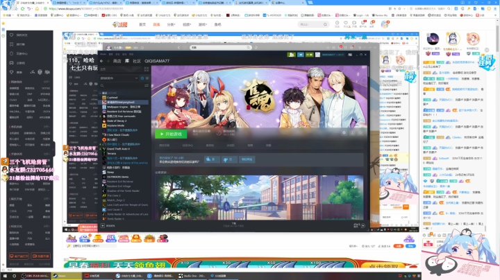Click the Douyu logo in header

pyautogui.click(x=120, y=24)
